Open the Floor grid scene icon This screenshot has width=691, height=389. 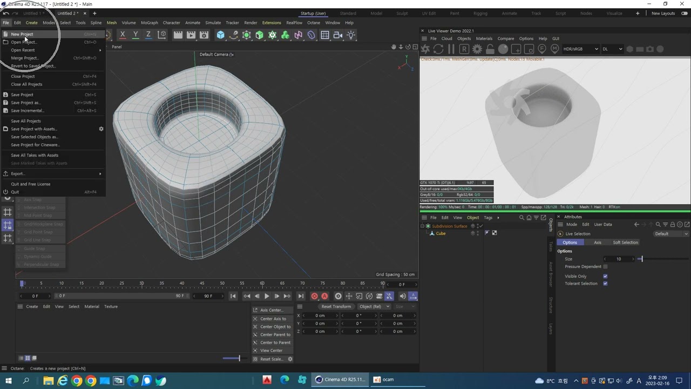(x=325, y=35)
